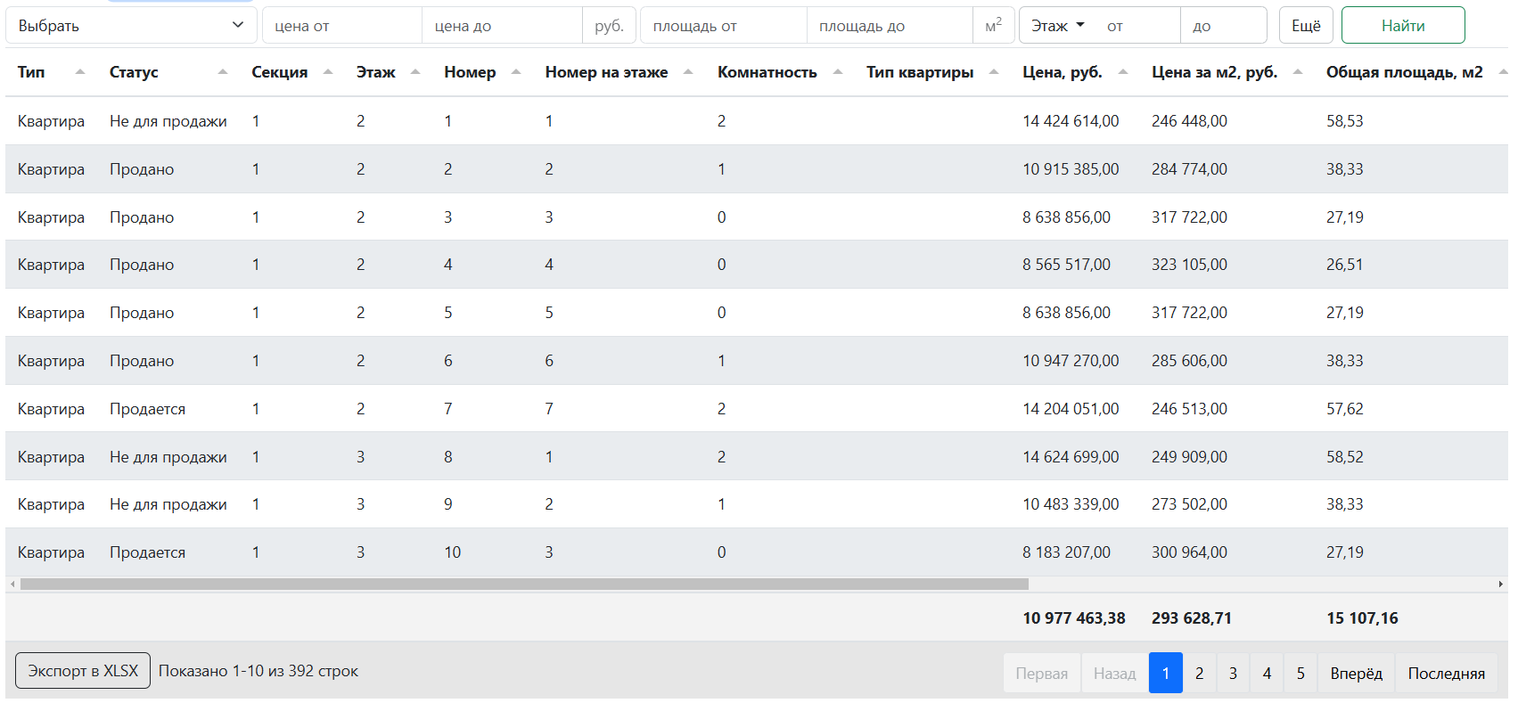Sort by Цена, руб. arrow icon
Viewport: 1518px width, 703px height.
[x=1123, y=72]
